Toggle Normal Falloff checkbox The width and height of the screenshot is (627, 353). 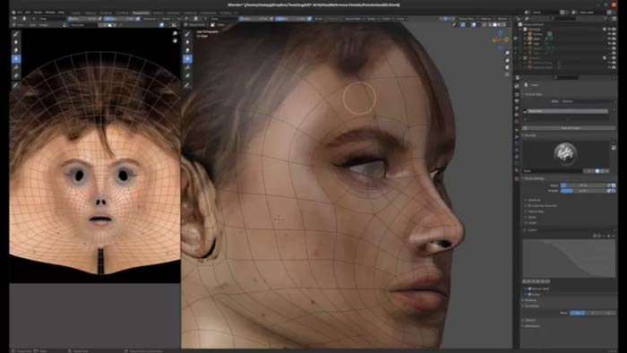click(529, 288)
